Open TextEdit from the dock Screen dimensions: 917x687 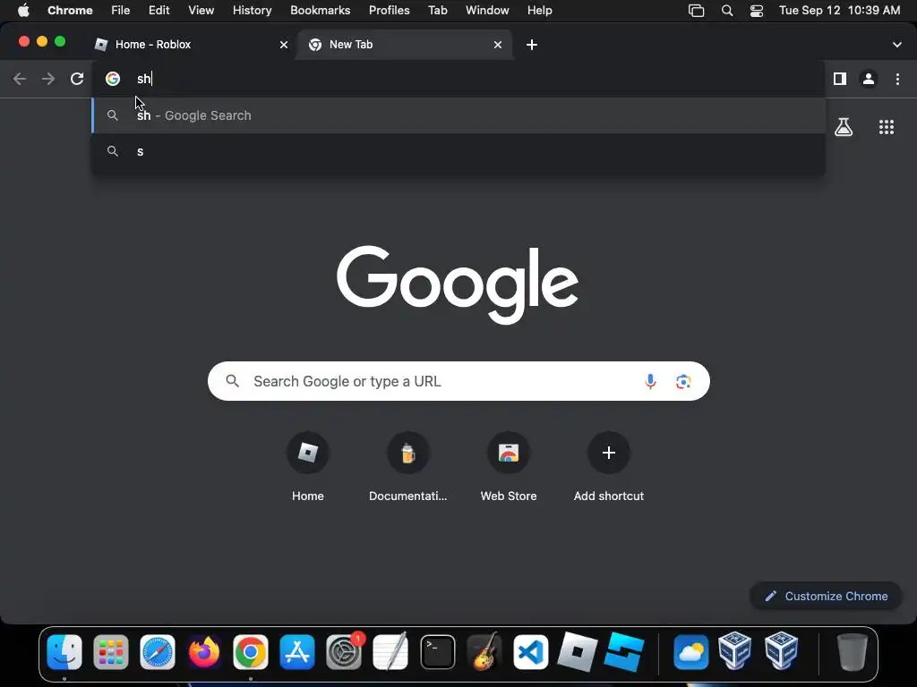[390, 652]
